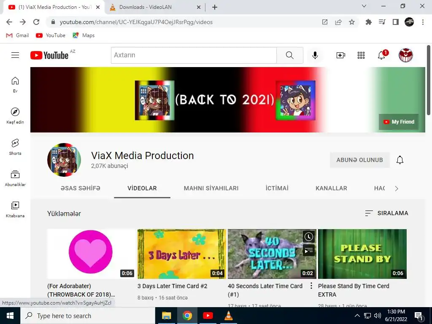Open Abunəliklər subscriptions
Image resolution: width=432 pixels, height=324 pixels.
click(15, 178)
